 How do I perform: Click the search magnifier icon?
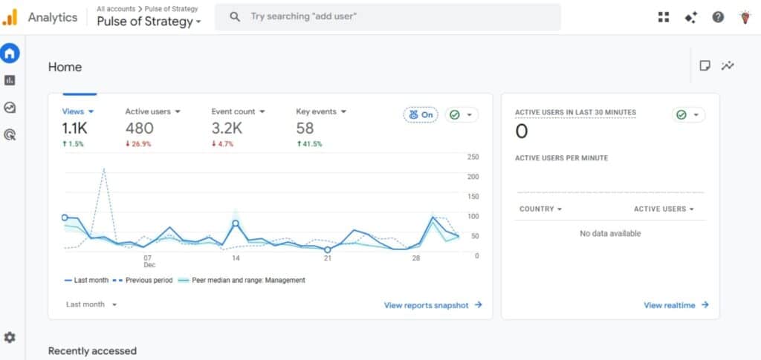pyautogui.click(x=235, y=17)
